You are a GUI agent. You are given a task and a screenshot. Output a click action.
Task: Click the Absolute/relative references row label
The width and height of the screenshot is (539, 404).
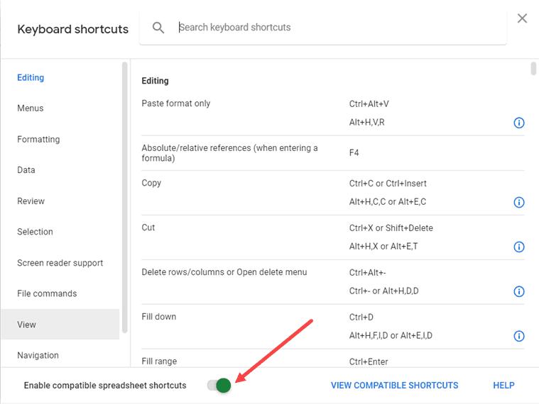point(229,153)
